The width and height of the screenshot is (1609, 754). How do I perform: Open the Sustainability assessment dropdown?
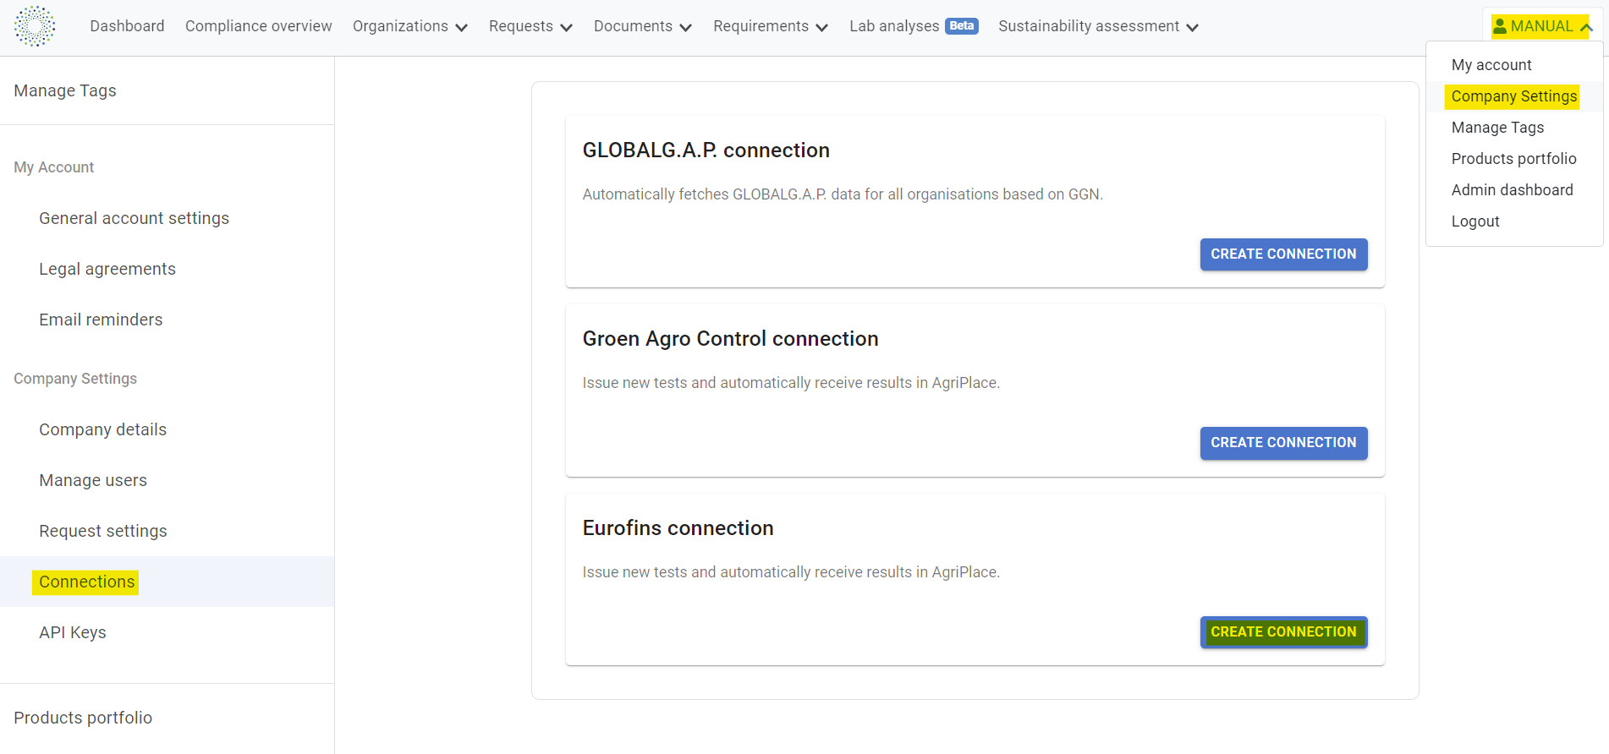[x=1098, y=26]
